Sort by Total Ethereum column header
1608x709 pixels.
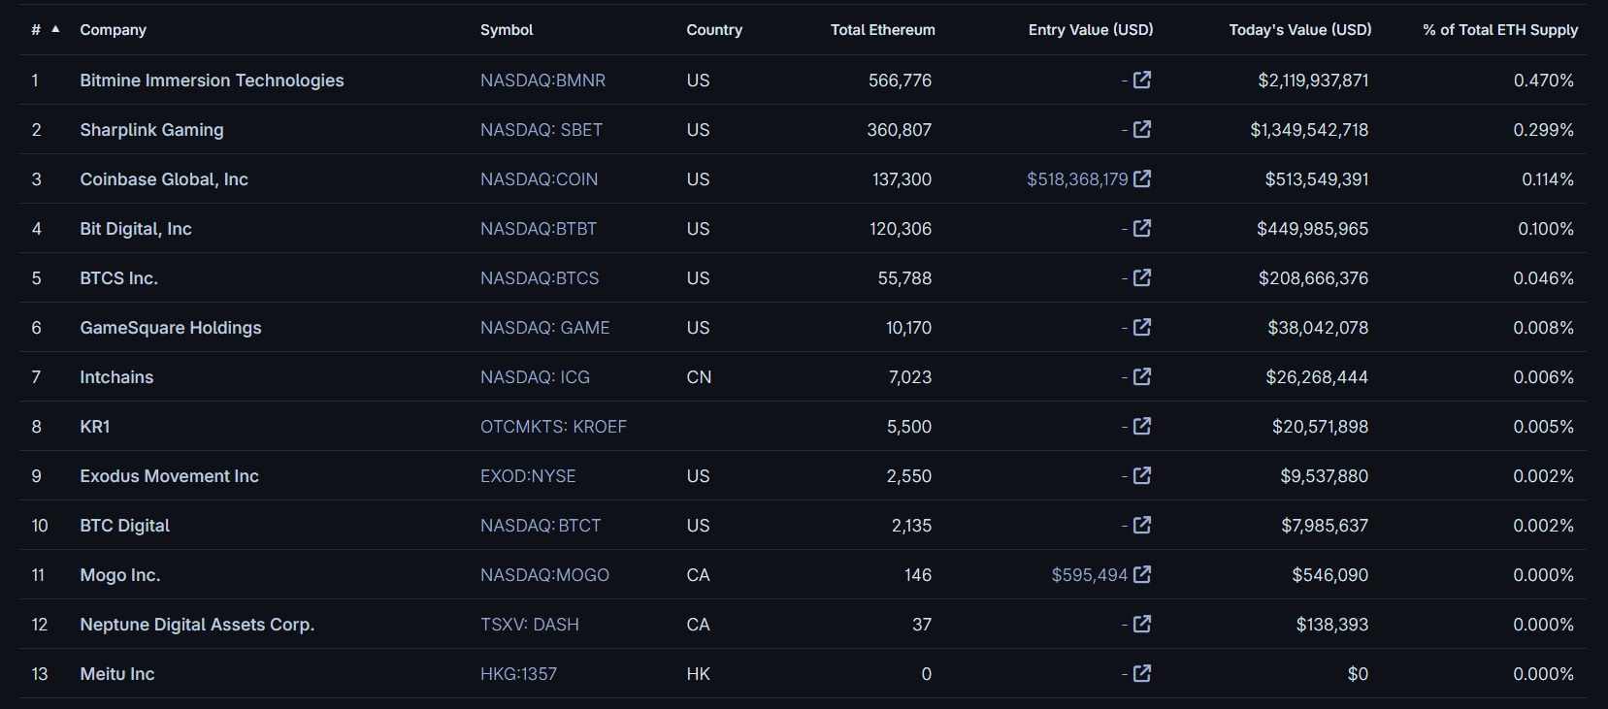(x=882, y=30)
